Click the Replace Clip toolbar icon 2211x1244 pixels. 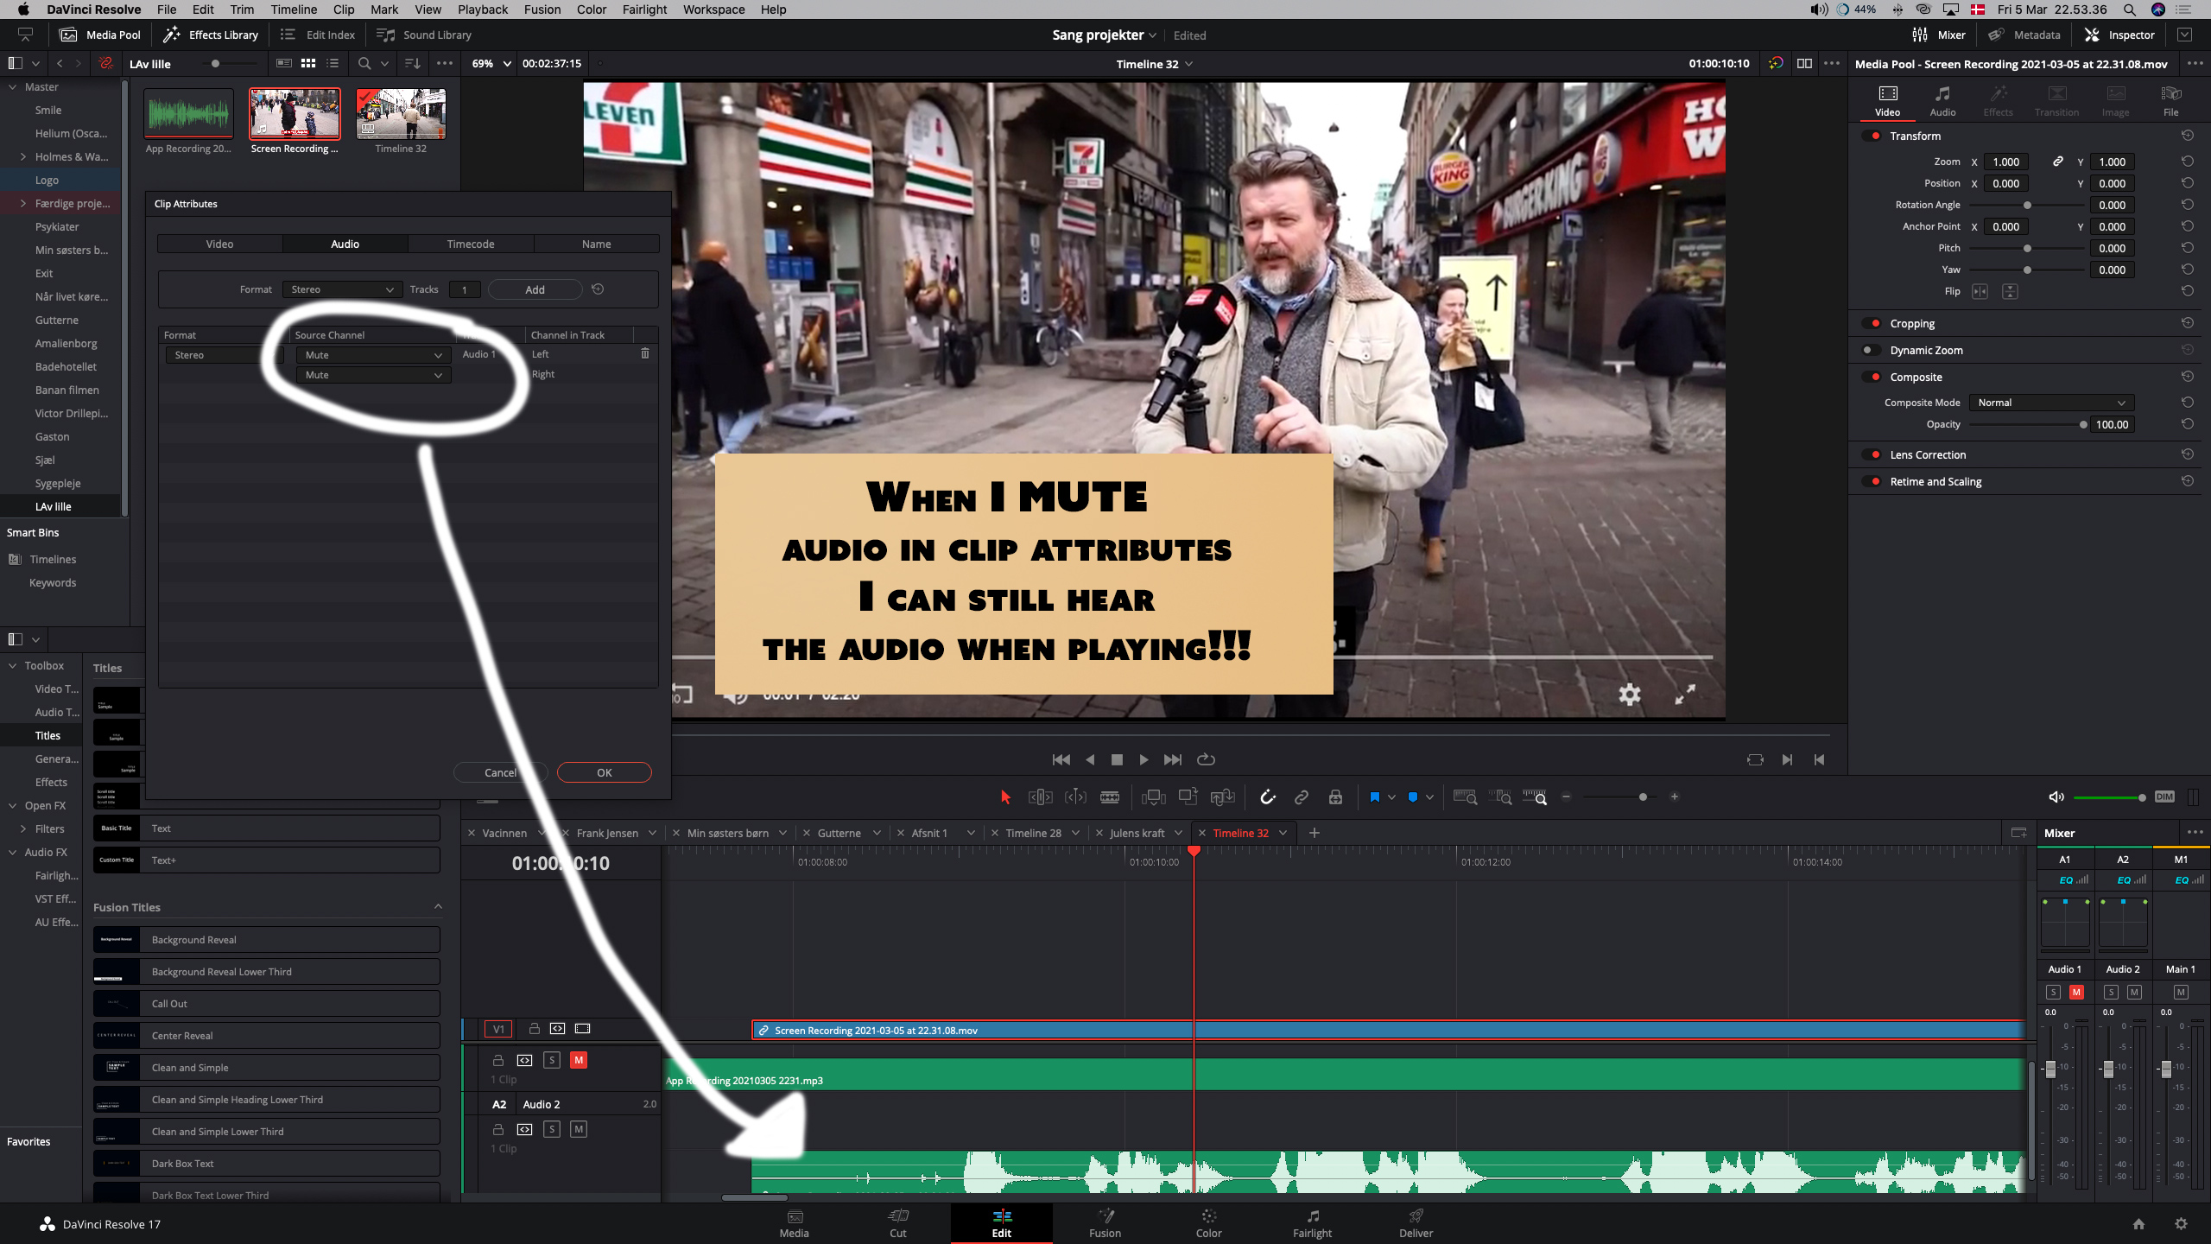(x=1222, y=797)
